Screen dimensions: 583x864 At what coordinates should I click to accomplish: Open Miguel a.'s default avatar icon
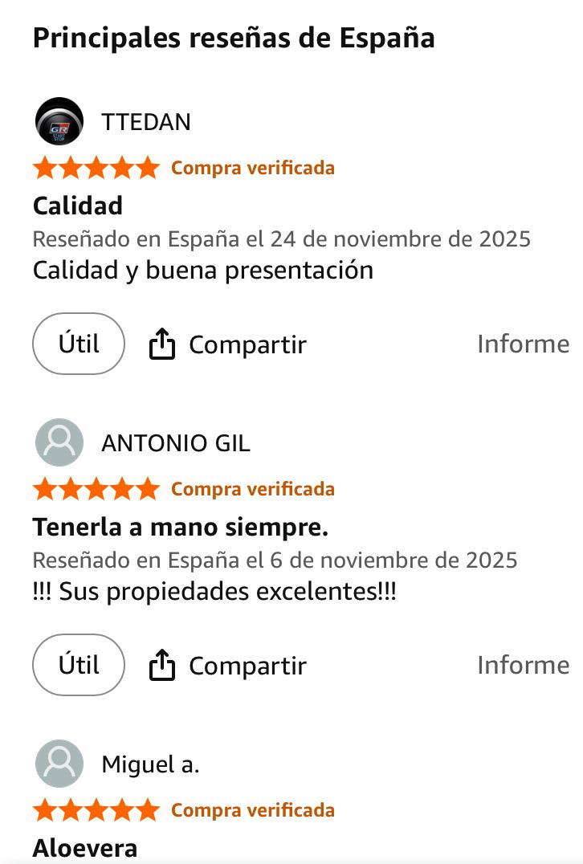coord(59,764)
